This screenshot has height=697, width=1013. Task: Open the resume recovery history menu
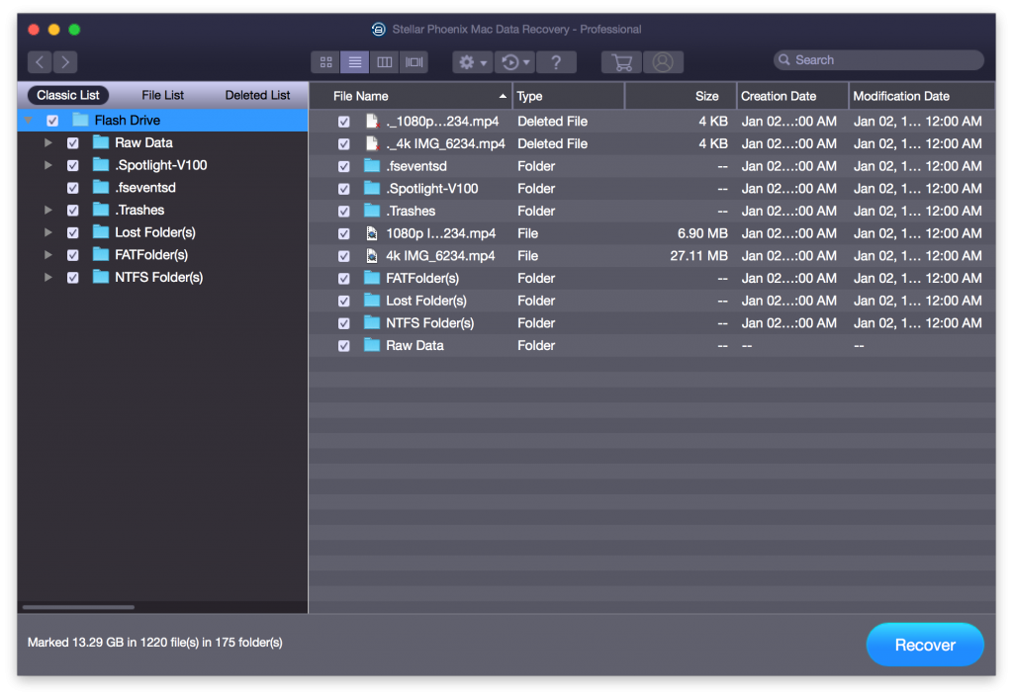click(514, 62)
